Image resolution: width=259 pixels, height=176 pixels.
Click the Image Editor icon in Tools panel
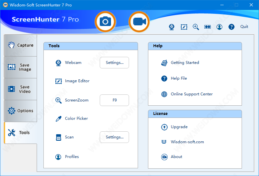(x=58, y=81)
